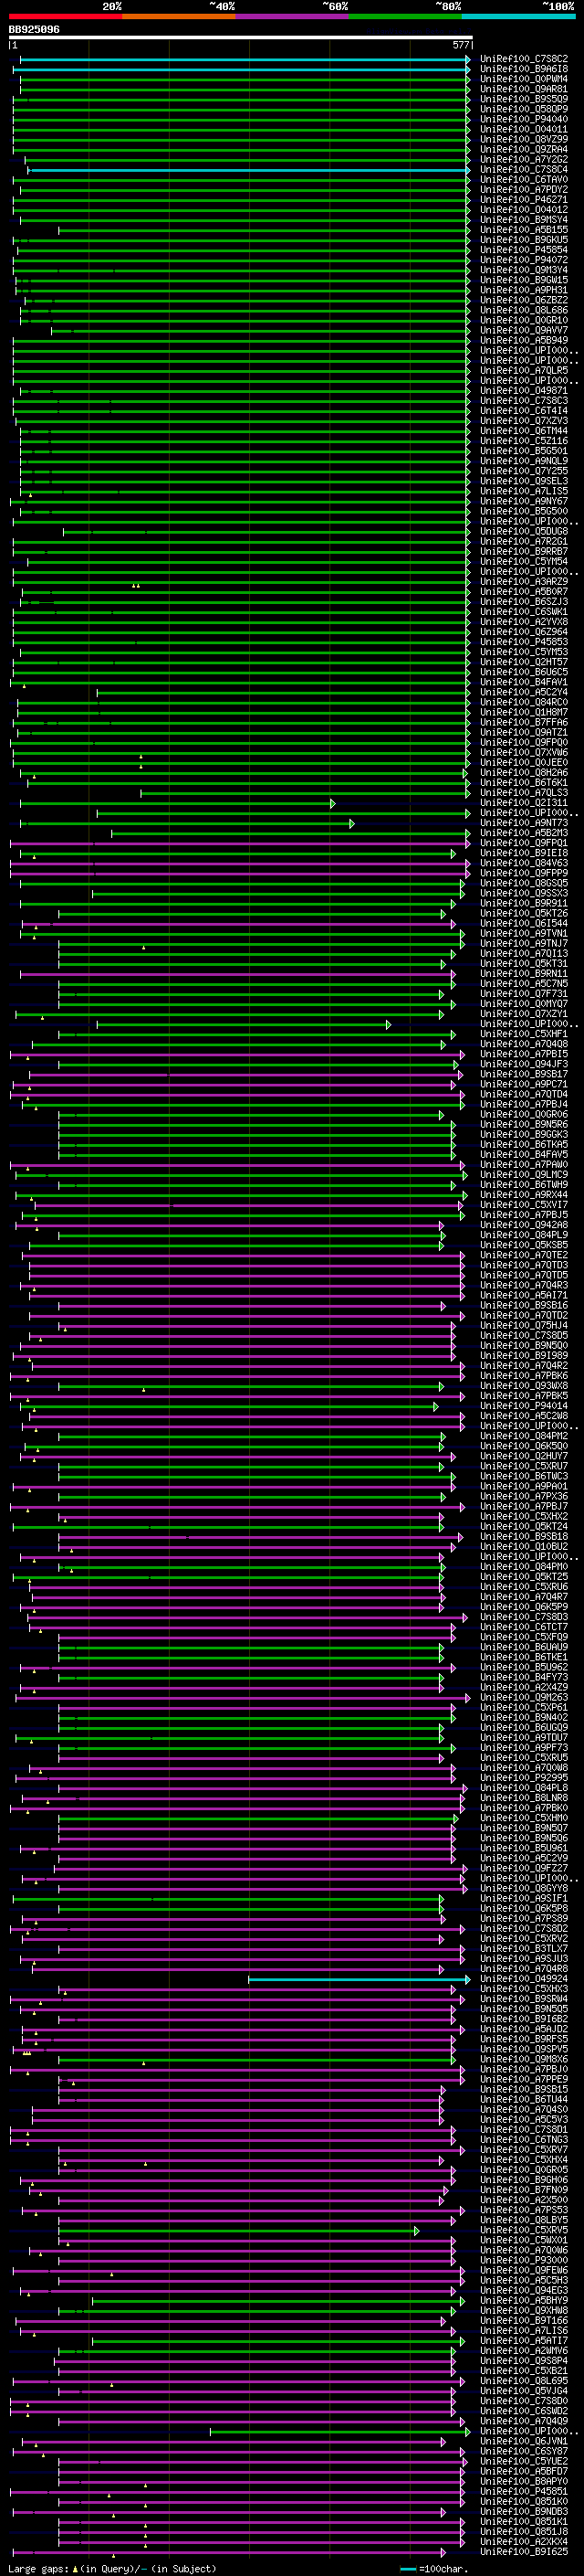The width and height of the screenshot is (584, 2576).
Task: Select label UniRef100_Q84V63
Action: click(x=524, y=864)
